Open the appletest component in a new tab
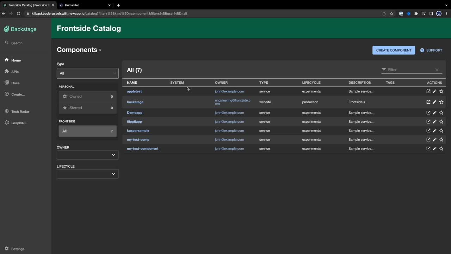The height and width of the screenshot is (254, 451). point(428,91)
